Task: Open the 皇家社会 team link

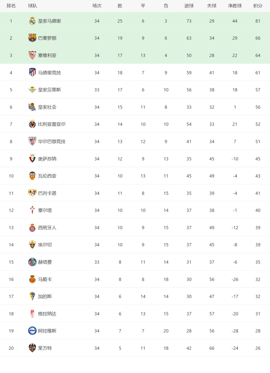Action: (47, 107)
